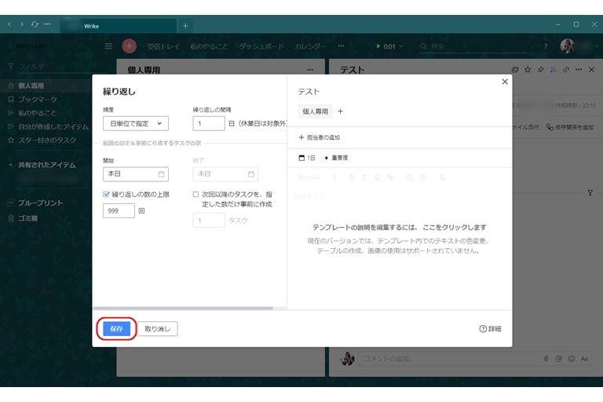Open more navigation items ellipsis
The width and height of the screenshot is (603, 402).
341,46
